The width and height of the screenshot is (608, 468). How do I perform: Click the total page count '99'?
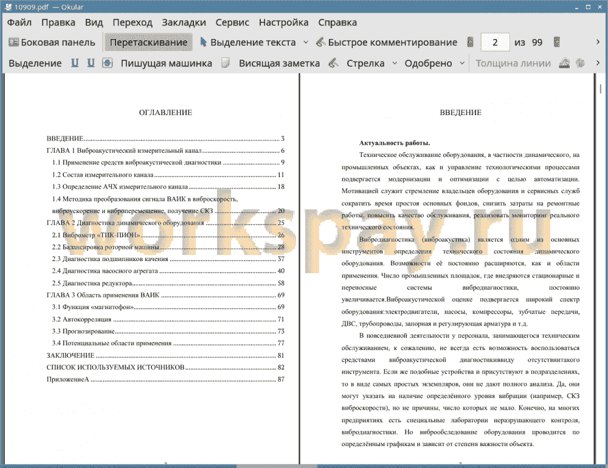click(x=537, y=43)
